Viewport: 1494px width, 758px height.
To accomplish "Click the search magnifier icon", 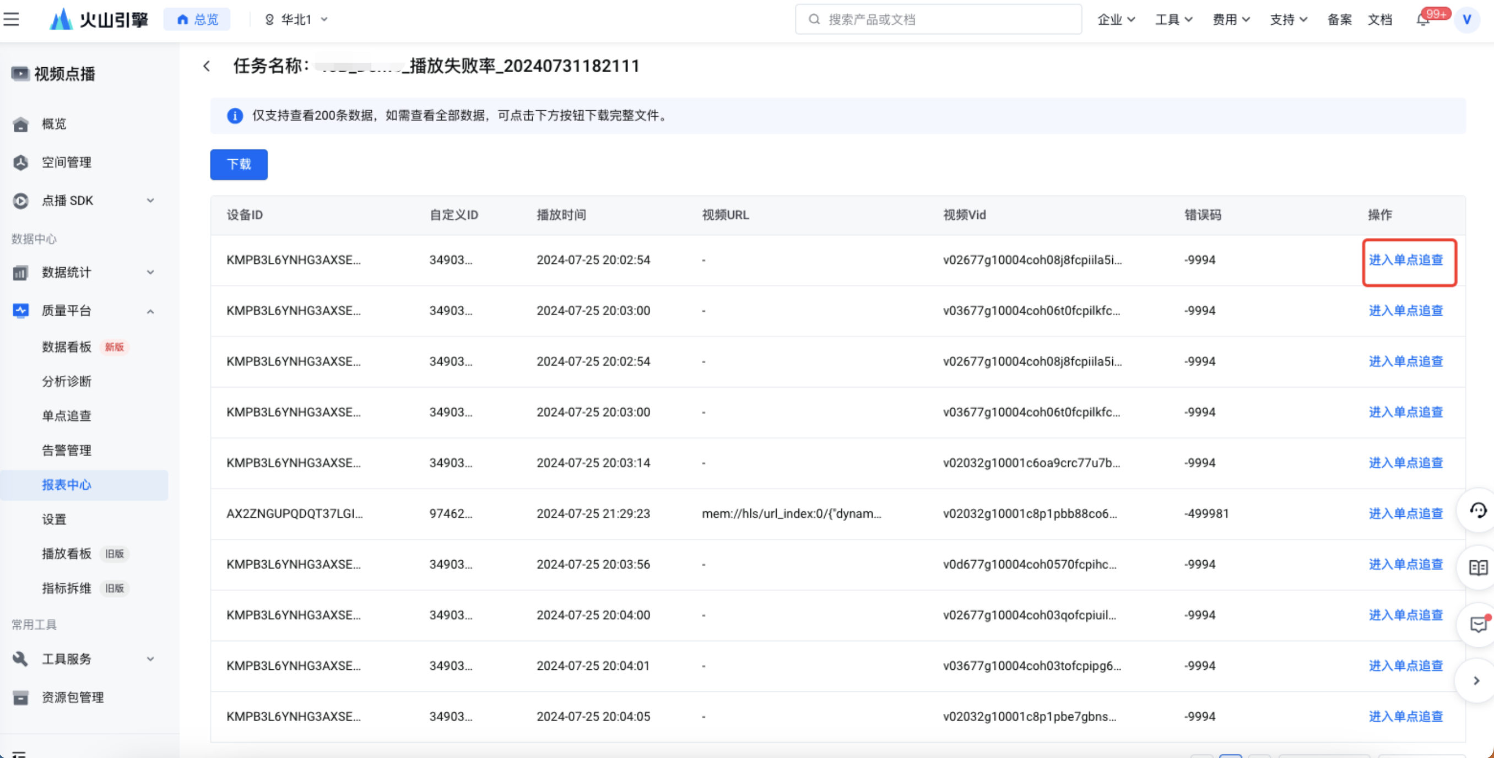I will (x=814, y=19).
